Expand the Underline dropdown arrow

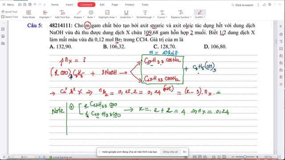[x=132, y=17]
